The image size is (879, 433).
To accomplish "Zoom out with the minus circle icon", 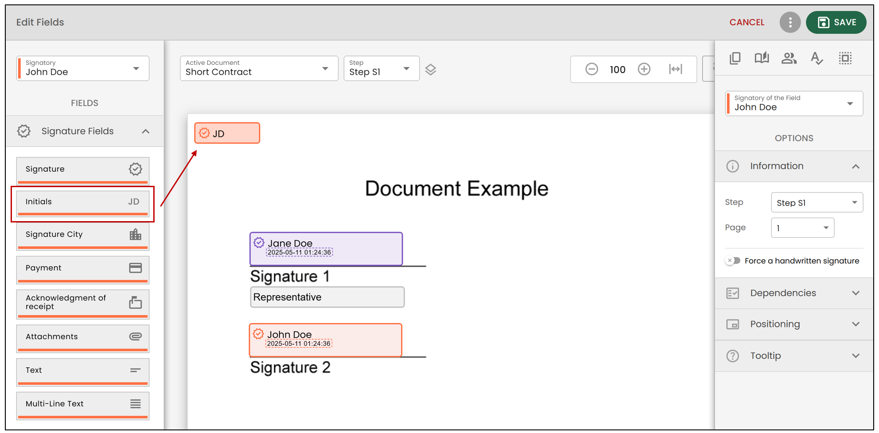I will coord(591,69).
